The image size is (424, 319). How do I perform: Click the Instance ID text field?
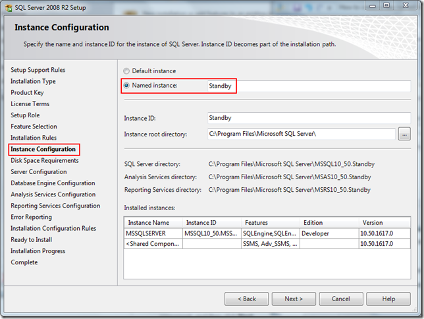pos(309,118)
